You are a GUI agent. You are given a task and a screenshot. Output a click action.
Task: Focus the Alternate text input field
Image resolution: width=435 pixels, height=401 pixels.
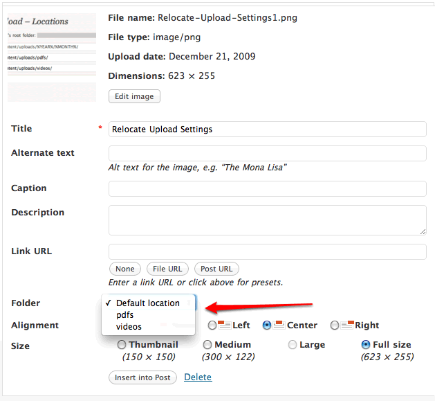pyautogui.click(x=267, y=153)
